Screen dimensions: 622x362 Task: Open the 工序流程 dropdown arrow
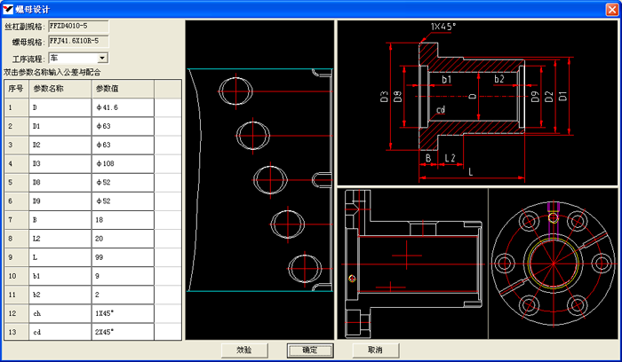(x=103, y=58)
